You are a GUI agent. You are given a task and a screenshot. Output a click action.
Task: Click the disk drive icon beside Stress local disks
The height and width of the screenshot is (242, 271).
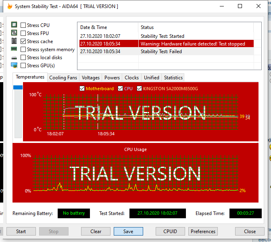tap(14, 58)
